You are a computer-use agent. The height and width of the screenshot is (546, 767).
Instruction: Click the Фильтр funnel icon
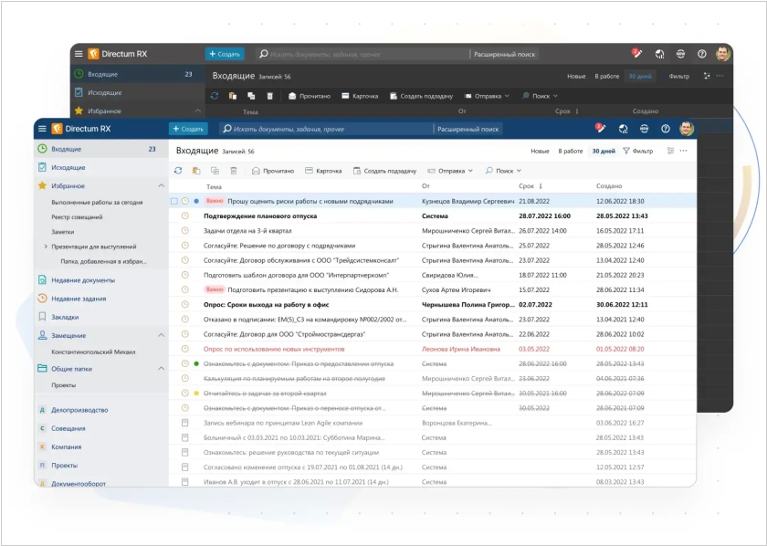point(626,151)
